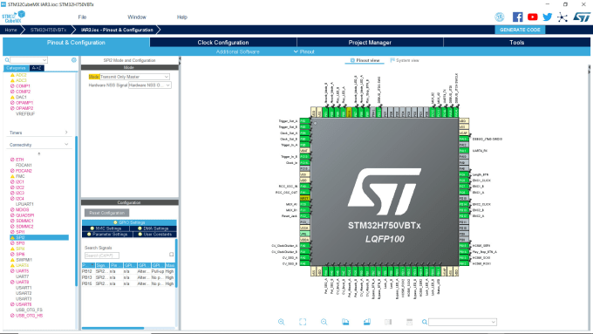Open the Hardware NSS Signal dropdown

click(x=150, y=85)
